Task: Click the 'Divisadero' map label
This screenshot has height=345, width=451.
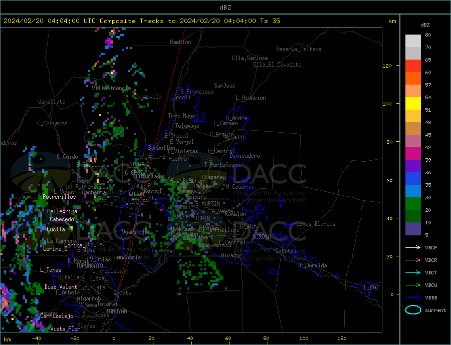Action: coord(245,156)
